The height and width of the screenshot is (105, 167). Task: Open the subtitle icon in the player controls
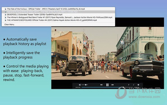(129, 85)
